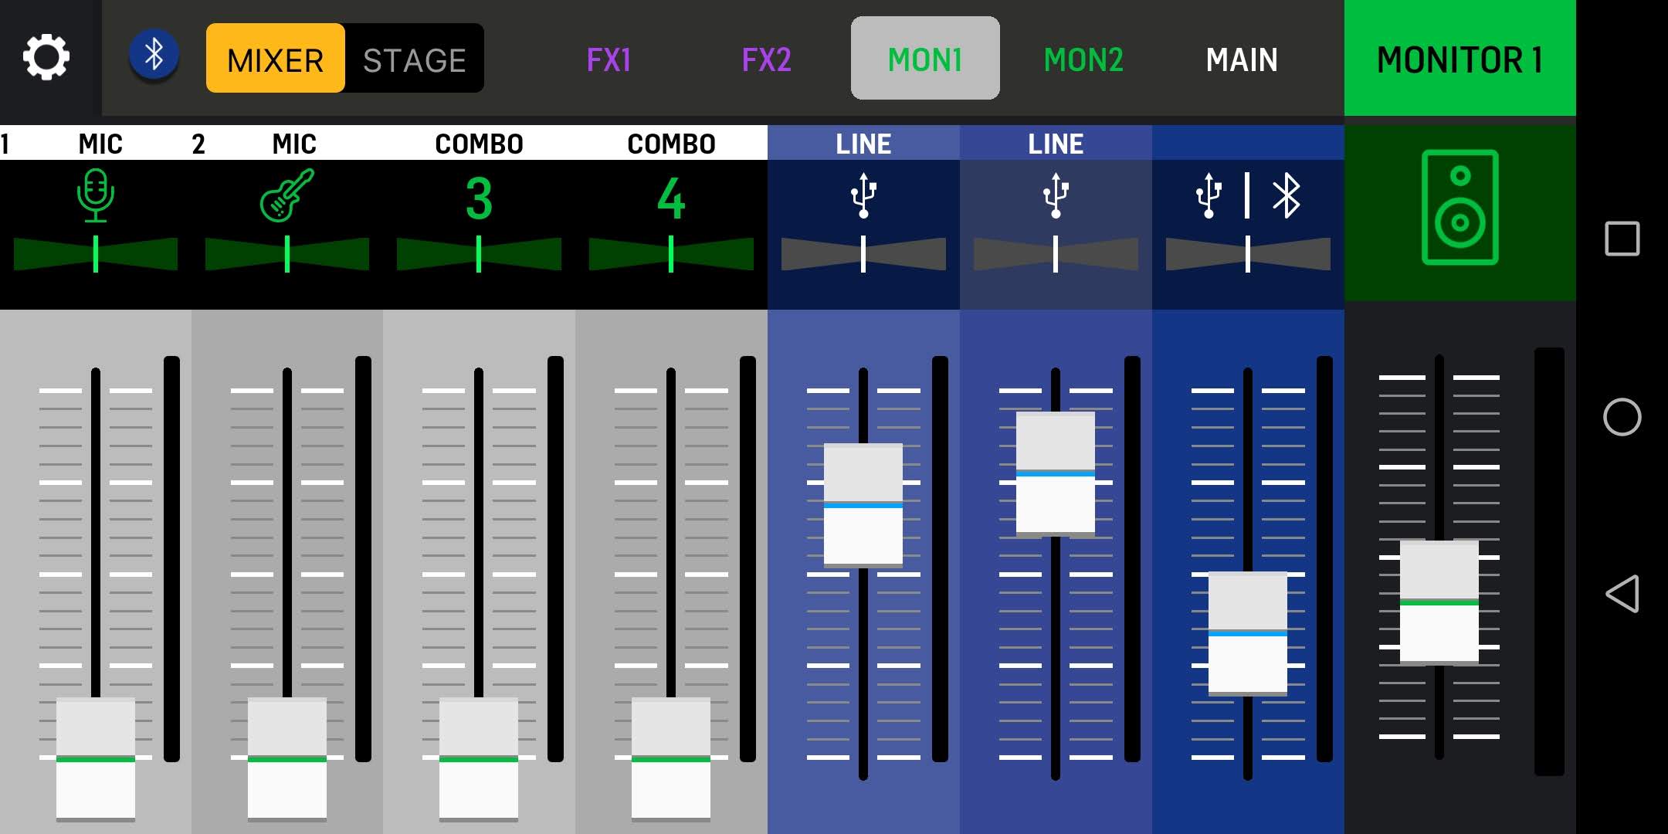Tap the USB icon on first LINE channel

[x=863, y=195]
